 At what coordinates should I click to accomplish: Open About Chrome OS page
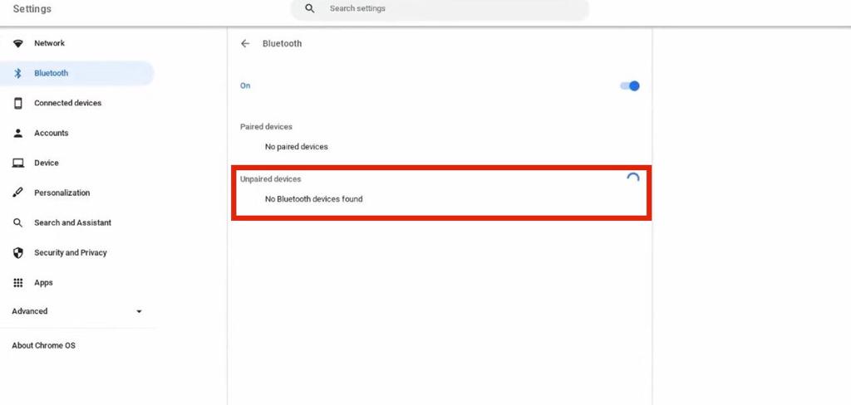tap(43, 345)
